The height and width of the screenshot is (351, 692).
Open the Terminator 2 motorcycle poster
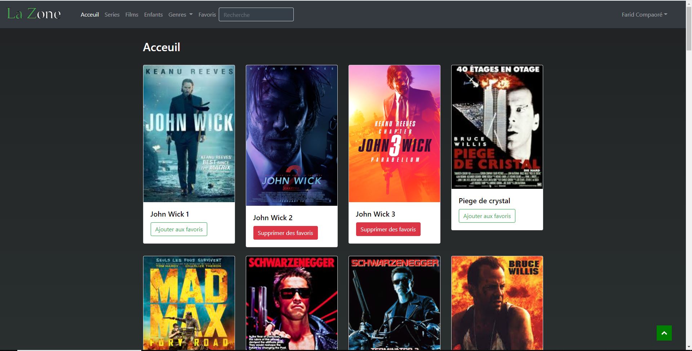[x=394, y=303]
